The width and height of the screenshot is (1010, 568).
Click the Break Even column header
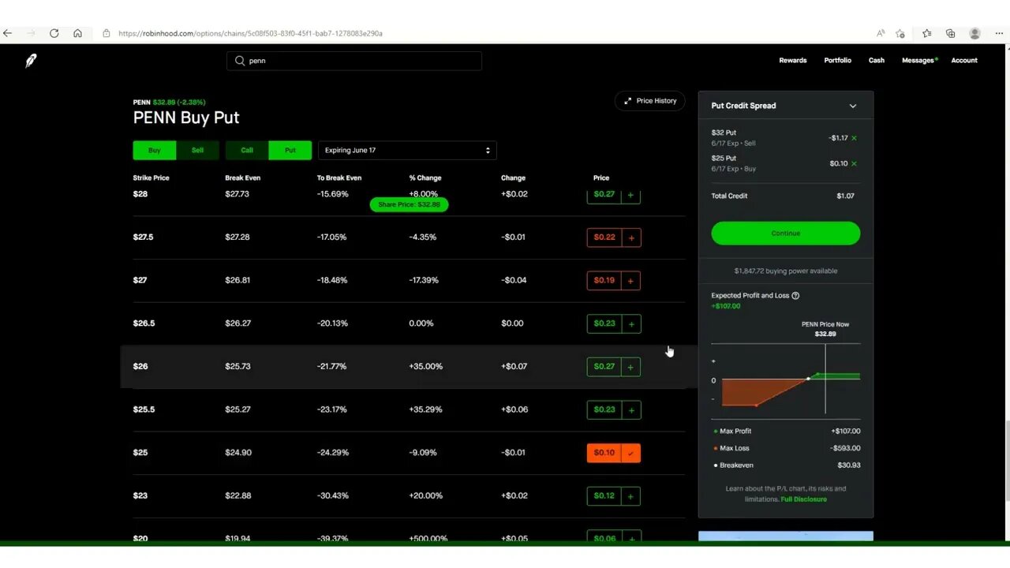(242, 177)
